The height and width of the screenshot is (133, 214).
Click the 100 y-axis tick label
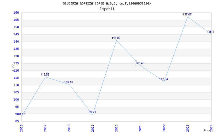[x=16, y=99]
